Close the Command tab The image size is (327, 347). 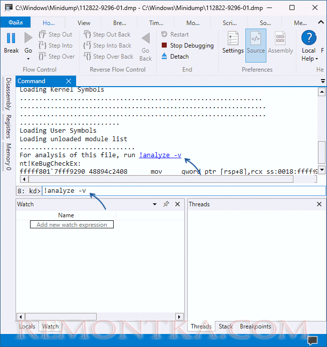pyautogui.click(x=69, y=81)
